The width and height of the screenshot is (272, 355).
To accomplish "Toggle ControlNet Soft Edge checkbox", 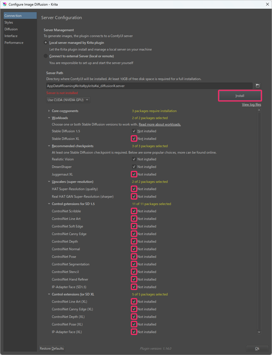I will coord(134,226).
